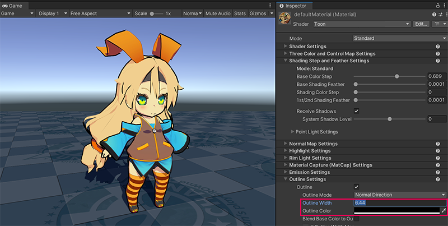Viewport: 448px width, 226px height.
Task: Open the Game view's three-dot menu
Action: click(x=270, y=6)
